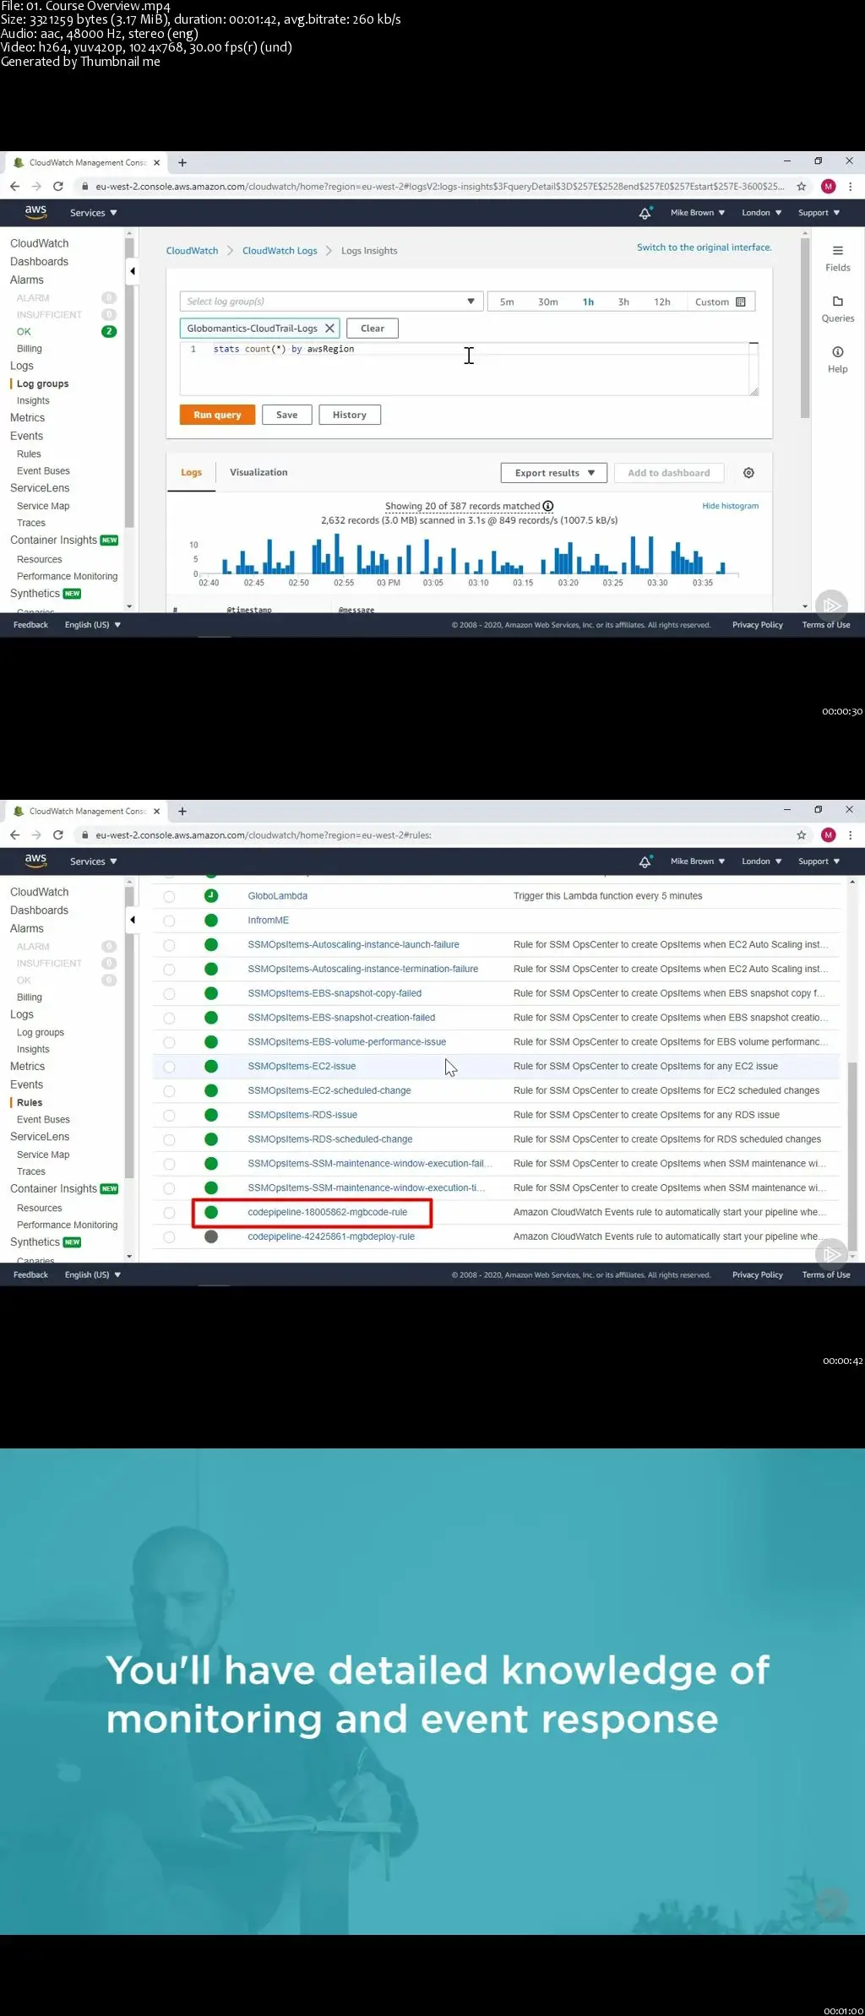This screenshot has width=865, height=2016.
Task: Collapse the sidebar arrow on Rules page
Action: click(x=133, y=920)
